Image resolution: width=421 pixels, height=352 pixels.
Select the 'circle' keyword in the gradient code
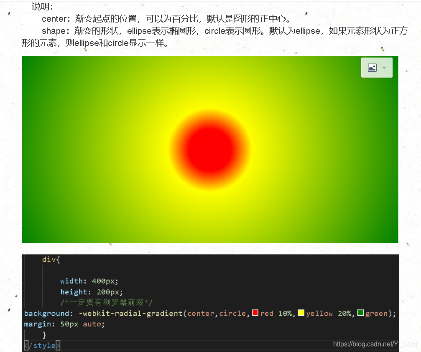click(x=232, y=313)
